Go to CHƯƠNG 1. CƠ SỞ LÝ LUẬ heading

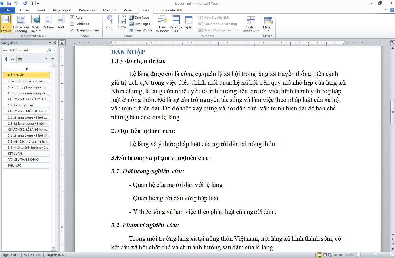(26, 99)
